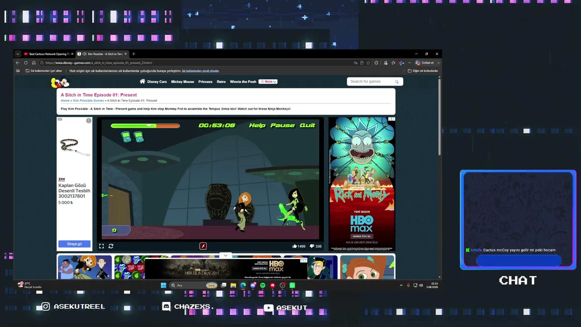Pause the Kim Possible game

(x=283, y=125)
